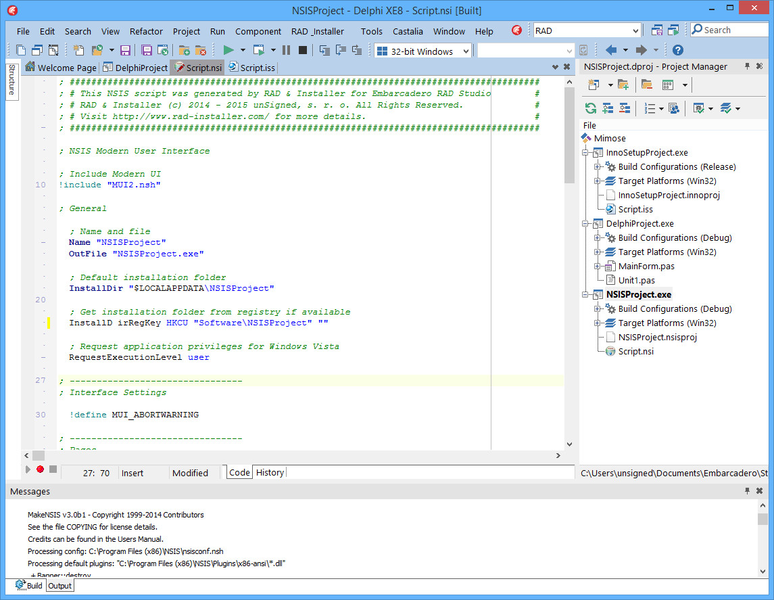This screenshot has width=774, height=600.
Task: Collapse the DelphiProject.exe tree node
Action: point(585,224)
